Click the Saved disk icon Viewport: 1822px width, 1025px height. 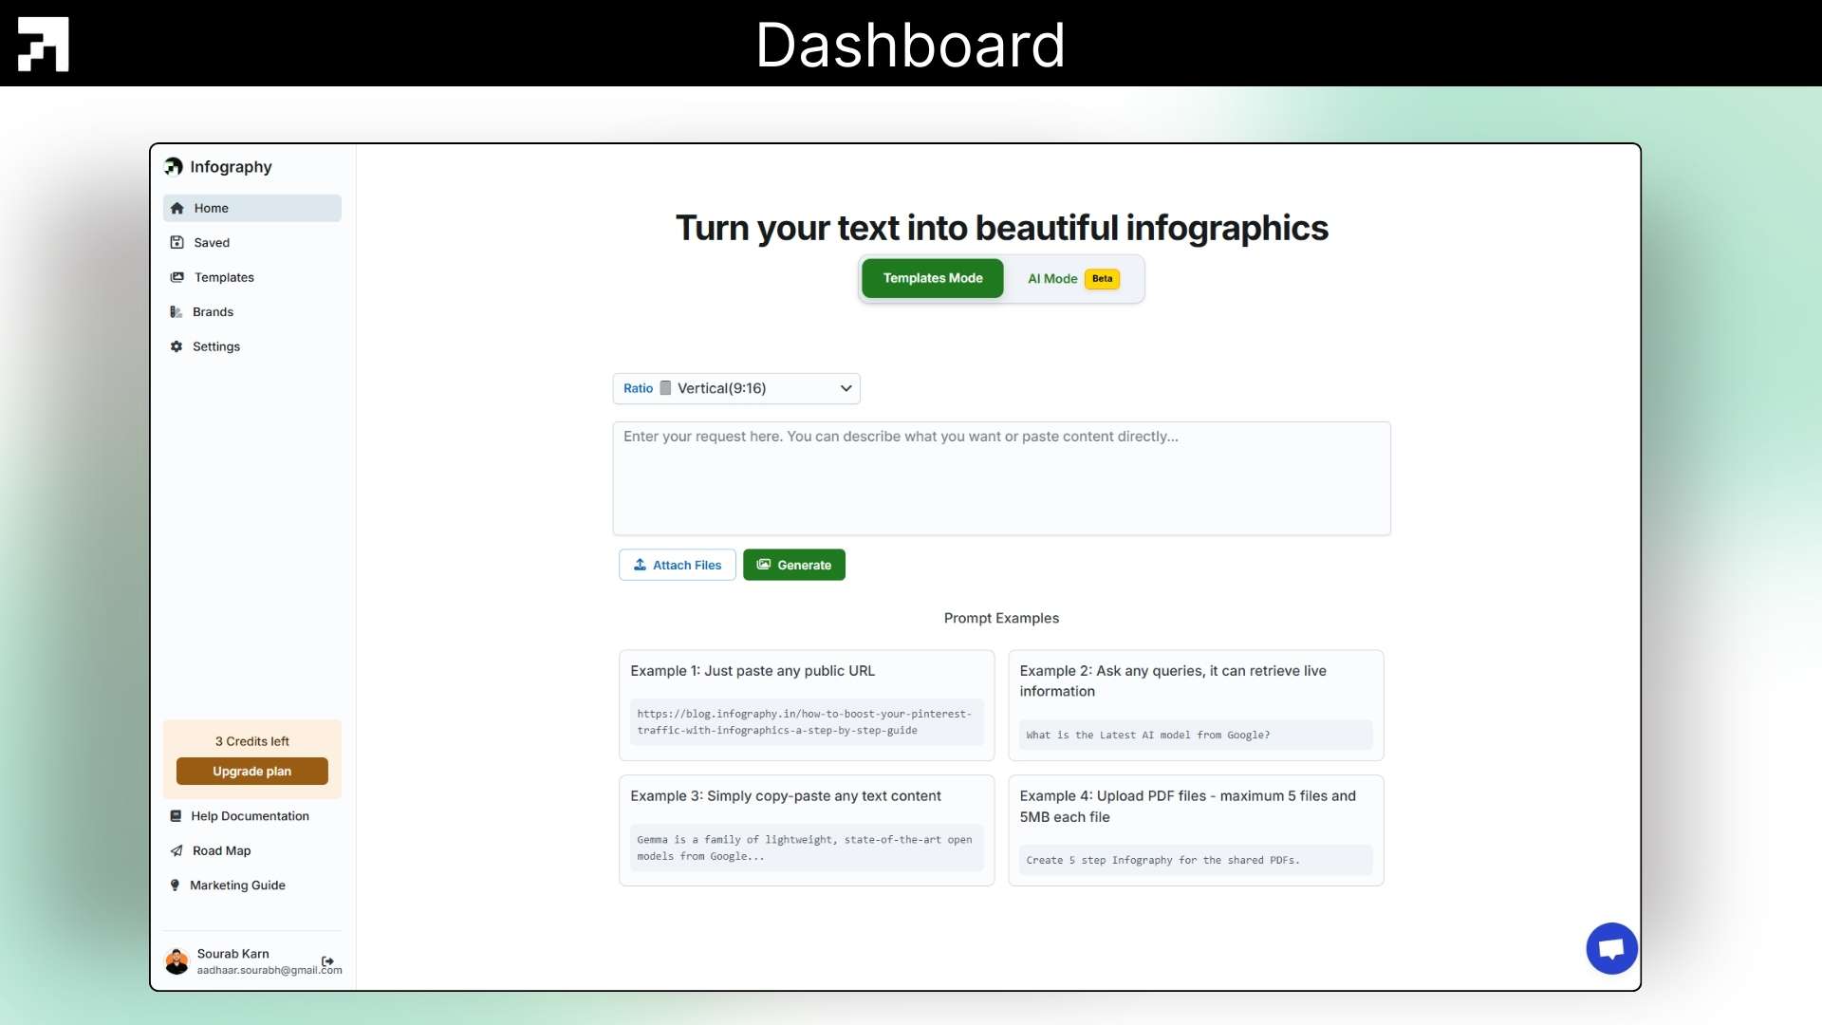click(177, 243)
